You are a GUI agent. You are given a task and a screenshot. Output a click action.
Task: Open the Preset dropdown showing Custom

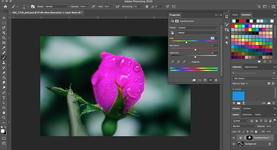[x=198, y=28]
